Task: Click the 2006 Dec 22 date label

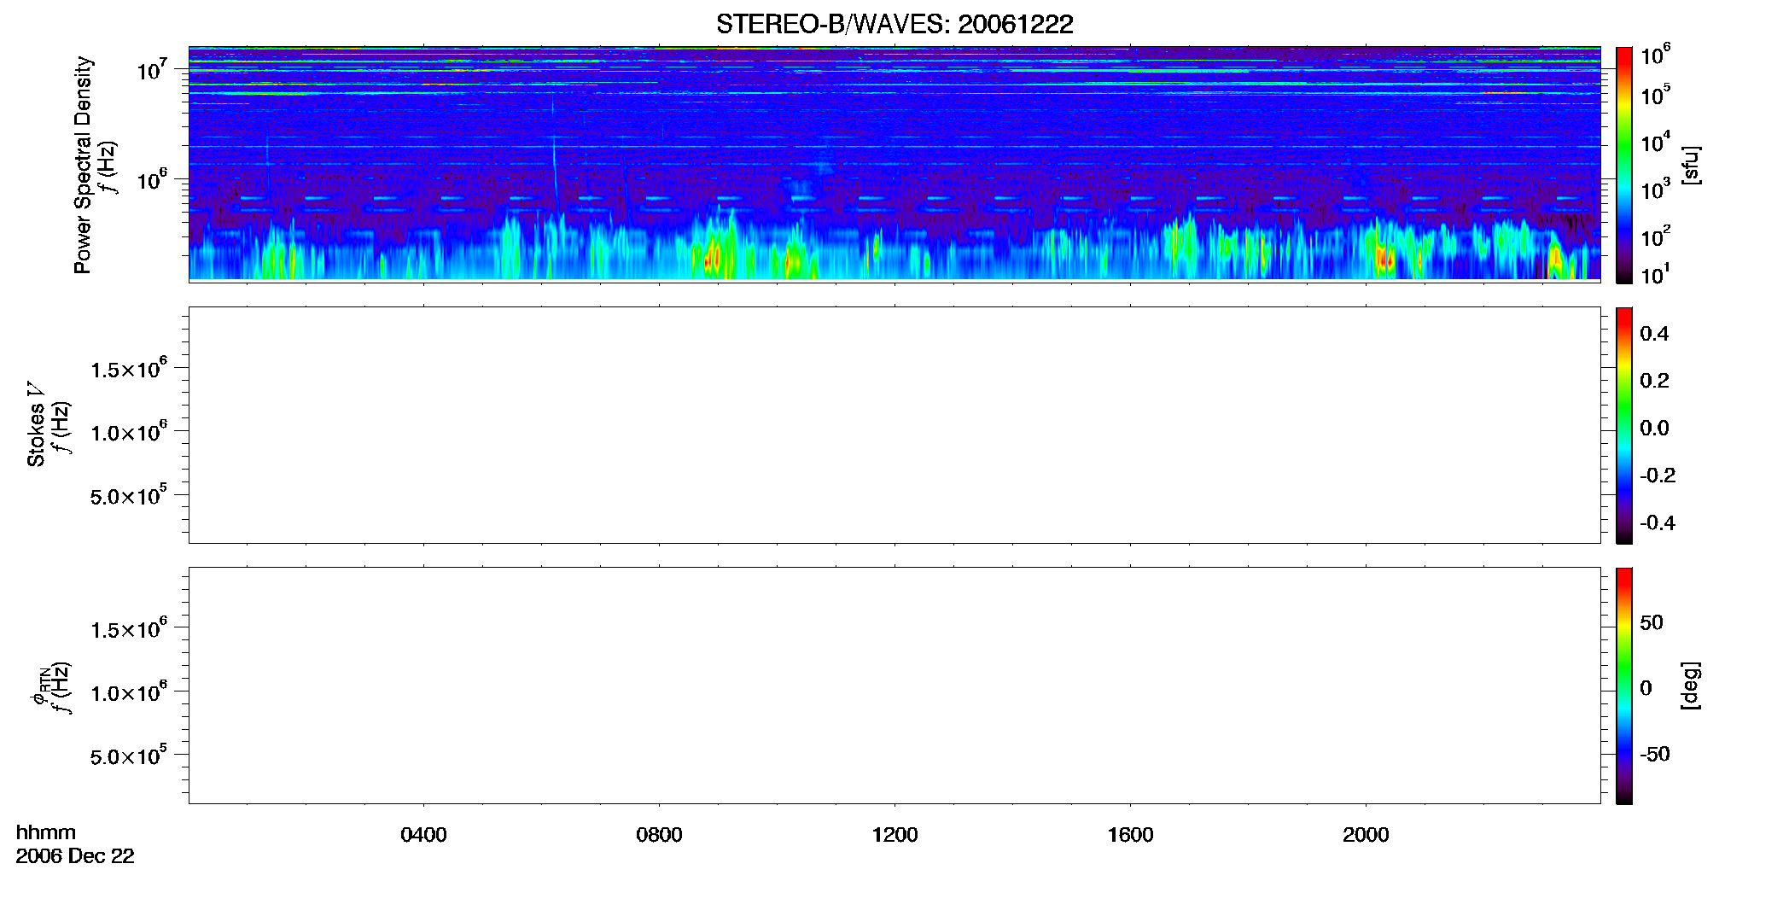Action: click(x=75, y=856)
